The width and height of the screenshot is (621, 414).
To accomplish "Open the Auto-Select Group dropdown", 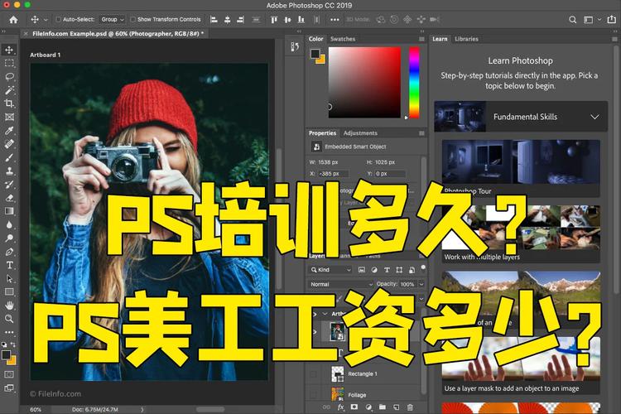I will [113, 19].
